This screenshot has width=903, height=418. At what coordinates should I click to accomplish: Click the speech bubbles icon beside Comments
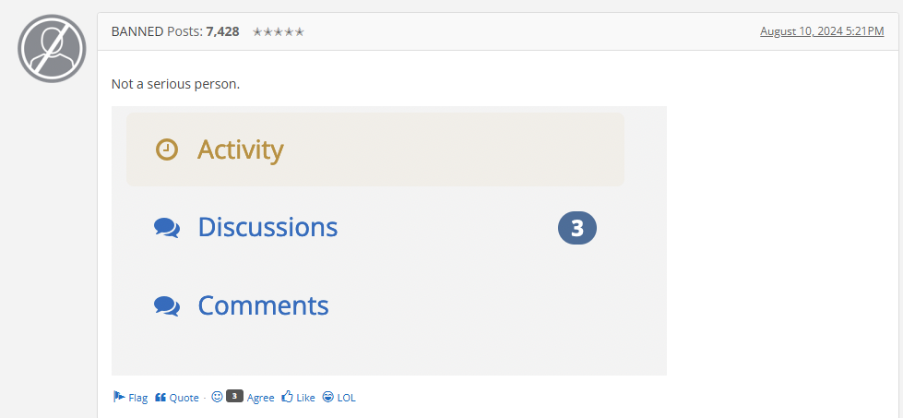click(x=167, y=305)
